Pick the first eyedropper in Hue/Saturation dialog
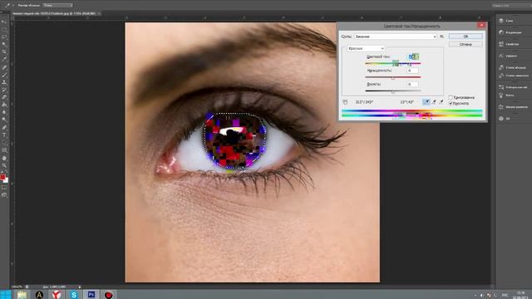 (x=426, y=101)
